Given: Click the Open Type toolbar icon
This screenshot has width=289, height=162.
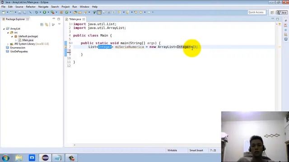Looking at the screenshot, I should point(75,12).
